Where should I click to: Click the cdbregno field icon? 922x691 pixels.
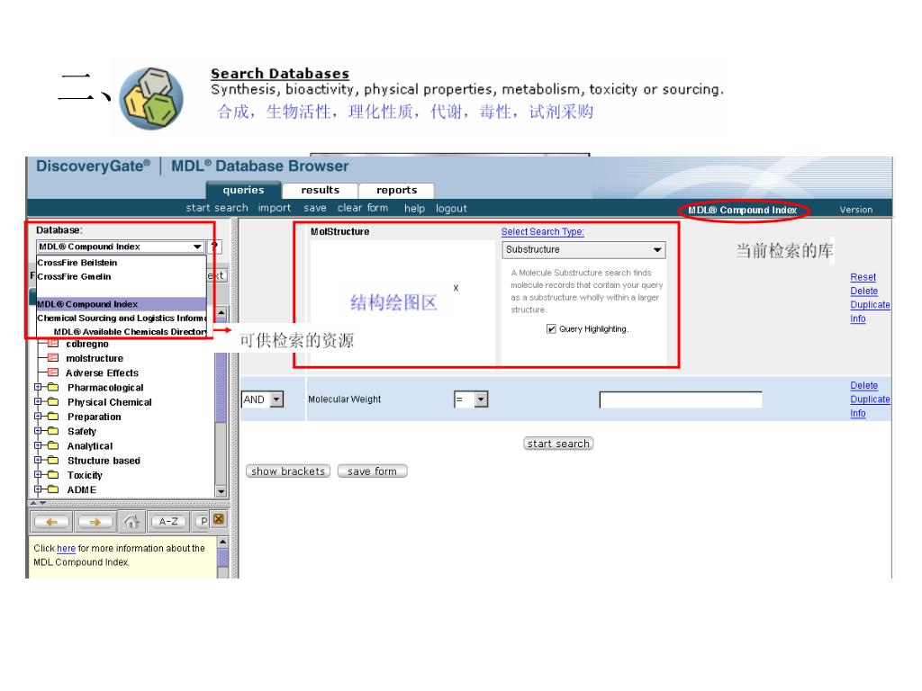[53, 344]
